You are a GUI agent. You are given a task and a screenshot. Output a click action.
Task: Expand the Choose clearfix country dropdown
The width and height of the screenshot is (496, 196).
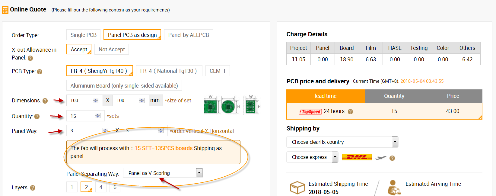[342, 142]
